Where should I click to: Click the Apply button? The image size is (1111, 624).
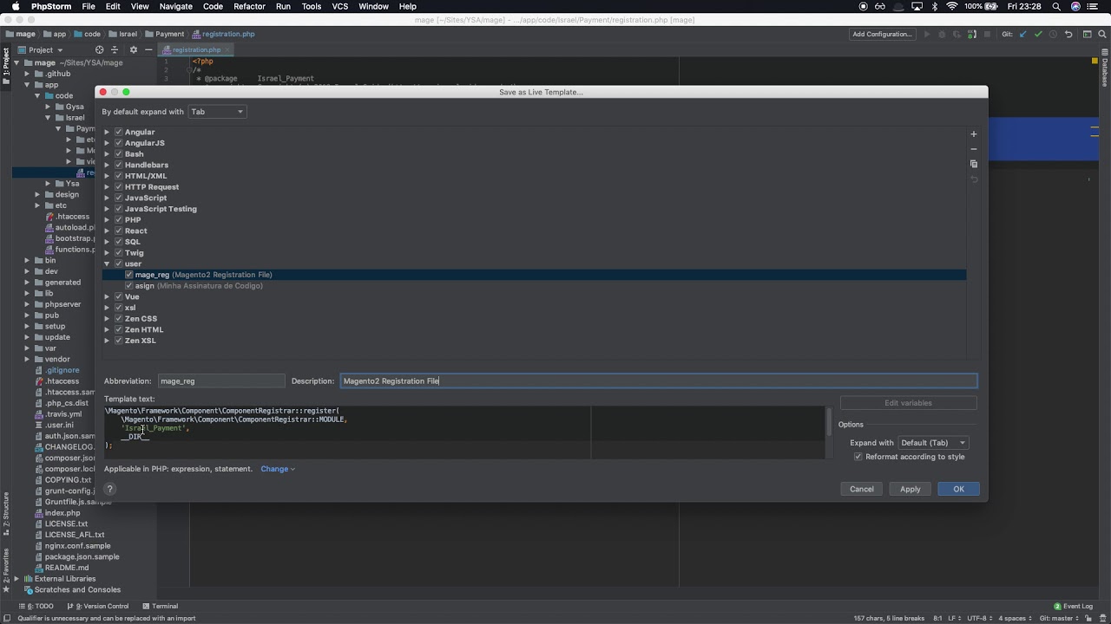click(910, 490)
